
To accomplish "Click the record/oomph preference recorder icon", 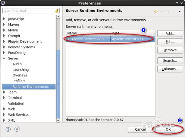I will tap(17, 129).
